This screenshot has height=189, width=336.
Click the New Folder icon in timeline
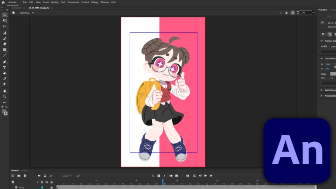(19, 176)
